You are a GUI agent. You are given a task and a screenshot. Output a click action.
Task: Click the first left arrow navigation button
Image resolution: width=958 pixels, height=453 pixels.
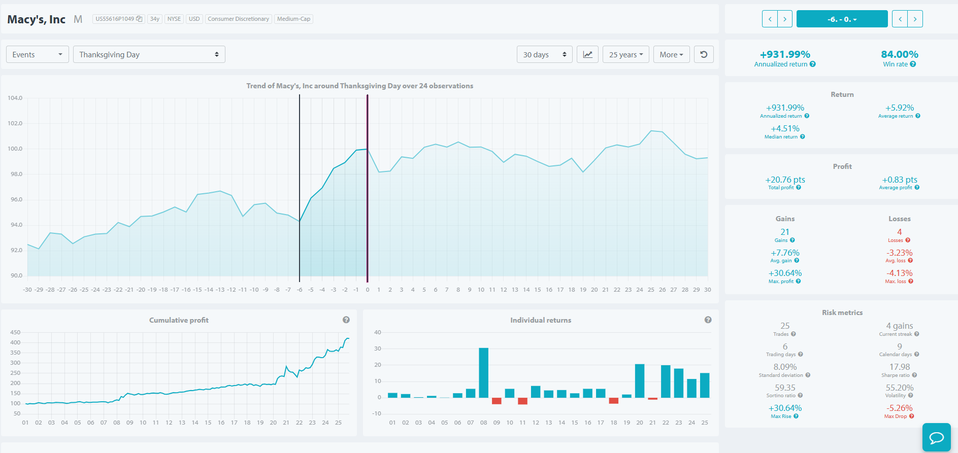770,19
